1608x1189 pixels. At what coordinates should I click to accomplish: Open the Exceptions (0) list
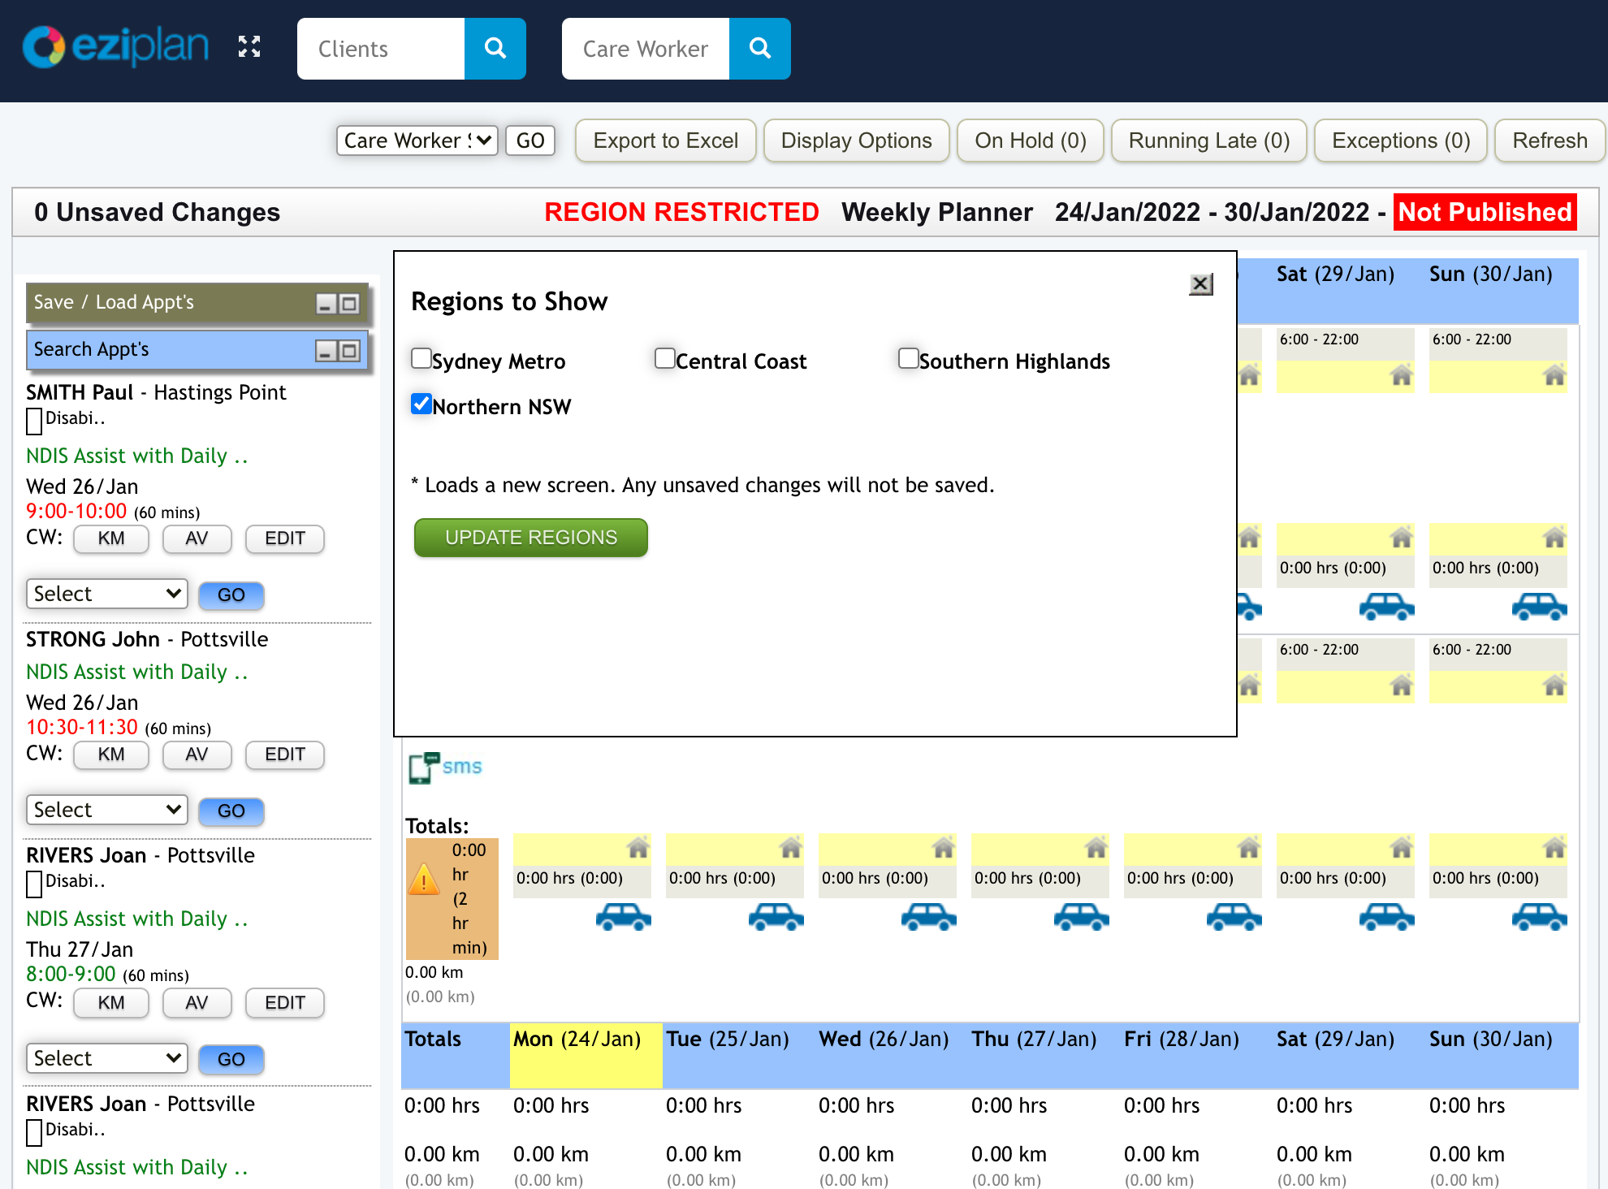click(x=1400, y=141)
